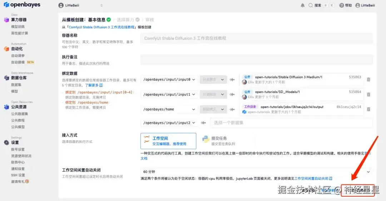Click the Python icon in 提交任务 card
The width and height of the screenshot is (386, 201).
(x=206, y=139)
